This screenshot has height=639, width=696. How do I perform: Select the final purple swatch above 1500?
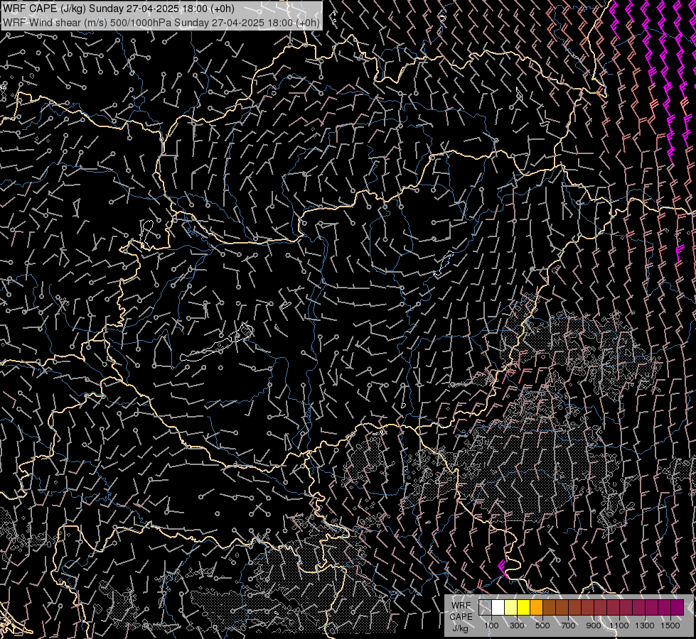coord(678,607)
